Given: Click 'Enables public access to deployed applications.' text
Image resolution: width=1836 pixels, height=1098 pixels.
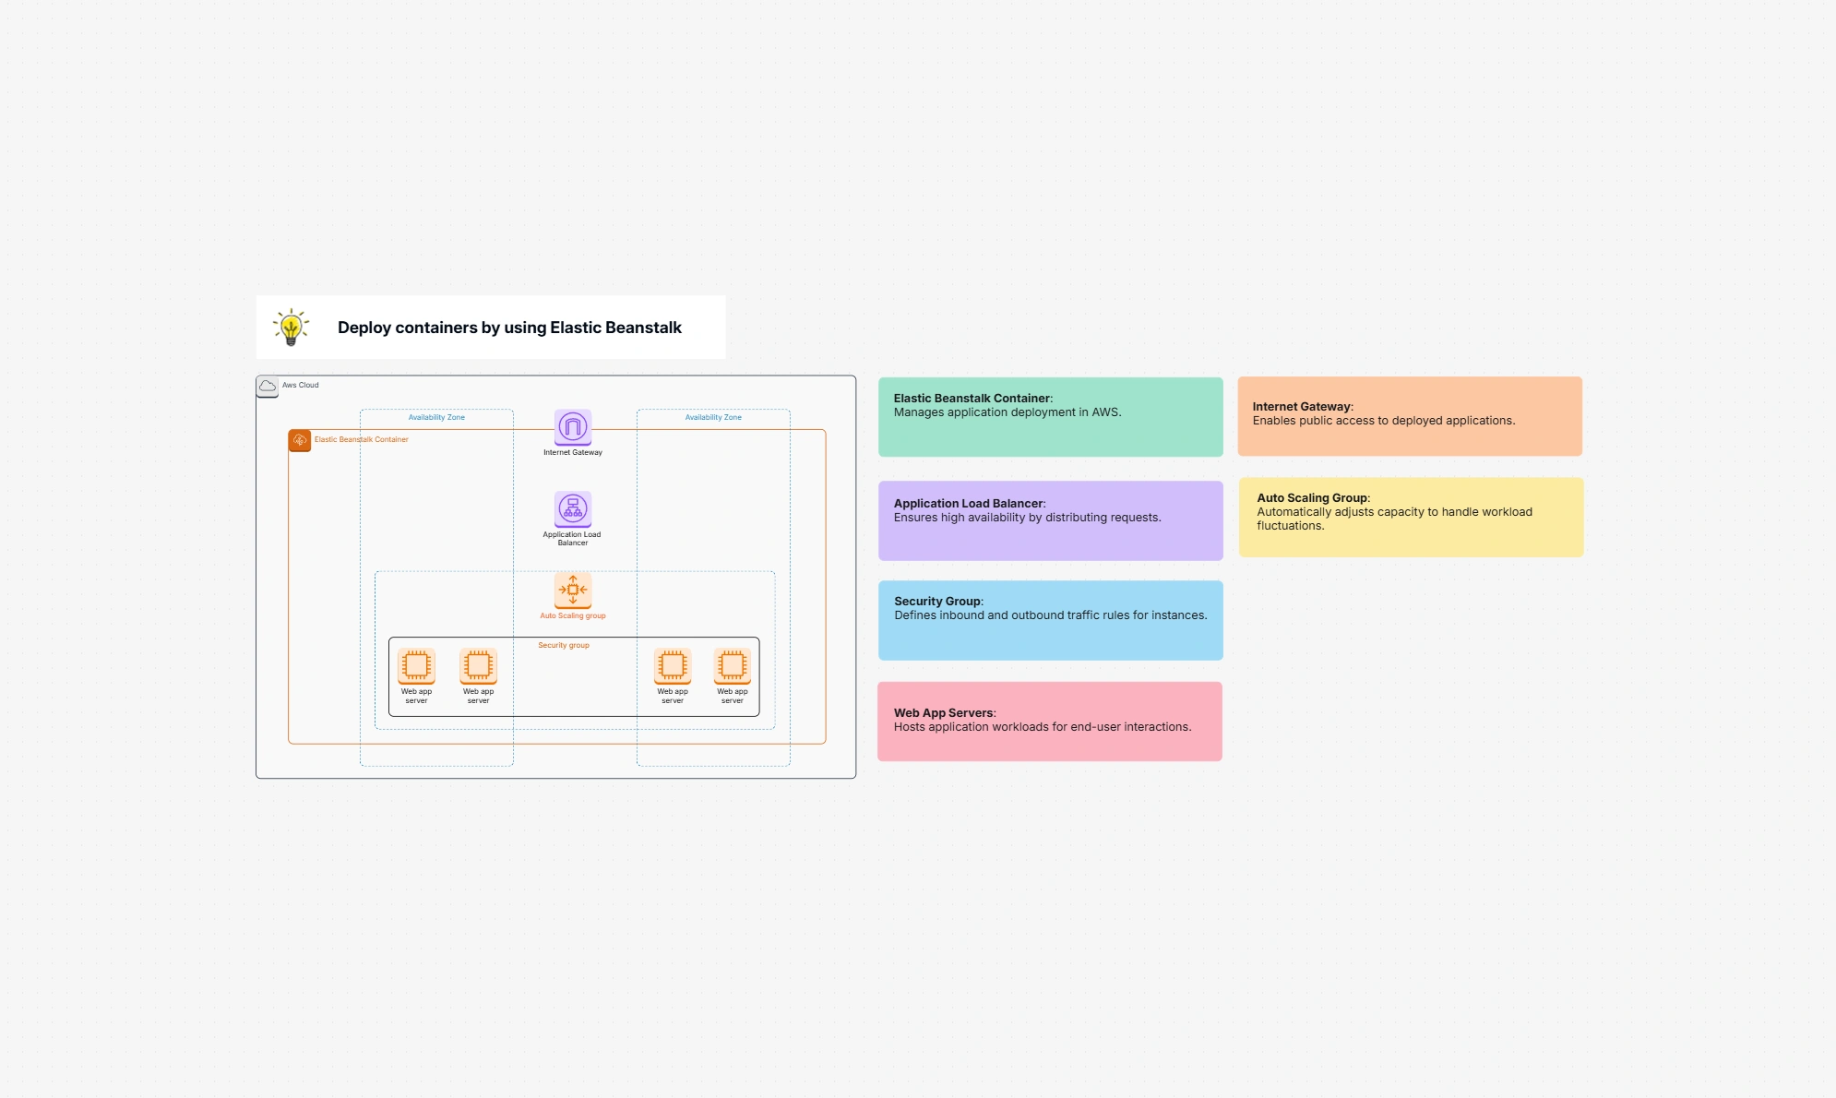Looking at the screenshot, I should click(x=1384, y=421).
